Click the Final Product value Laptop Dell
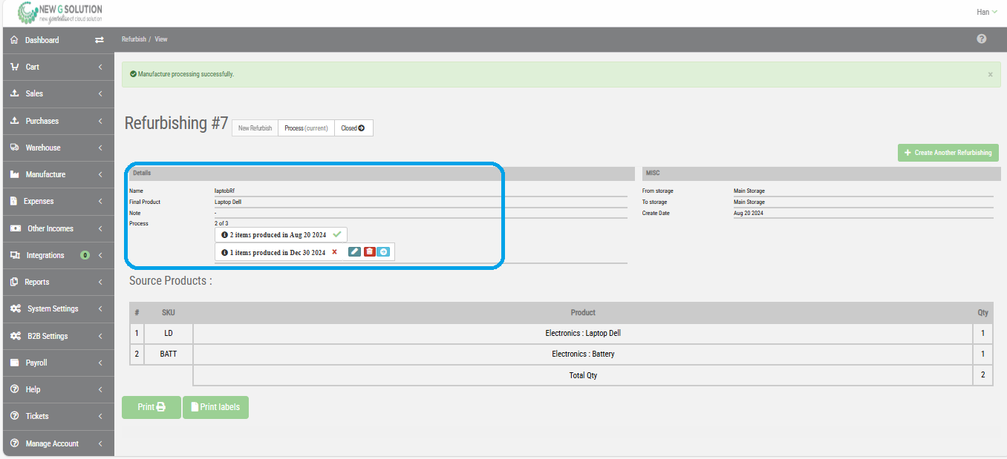Screen dimensions: 1007x459 click(228, 202)
